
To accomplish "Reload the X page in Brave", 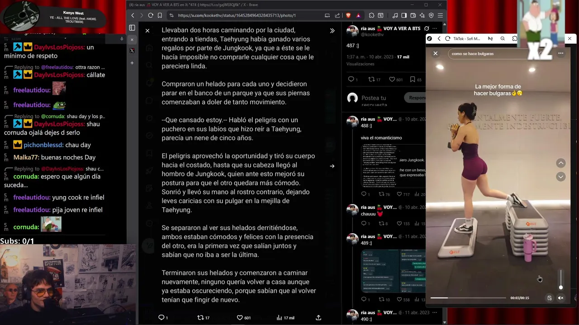I will (x=151, y=15).
